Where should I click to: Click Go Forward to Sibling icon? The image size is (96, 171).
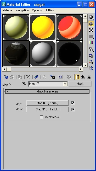pyautogui.click(x=89, y=77)
